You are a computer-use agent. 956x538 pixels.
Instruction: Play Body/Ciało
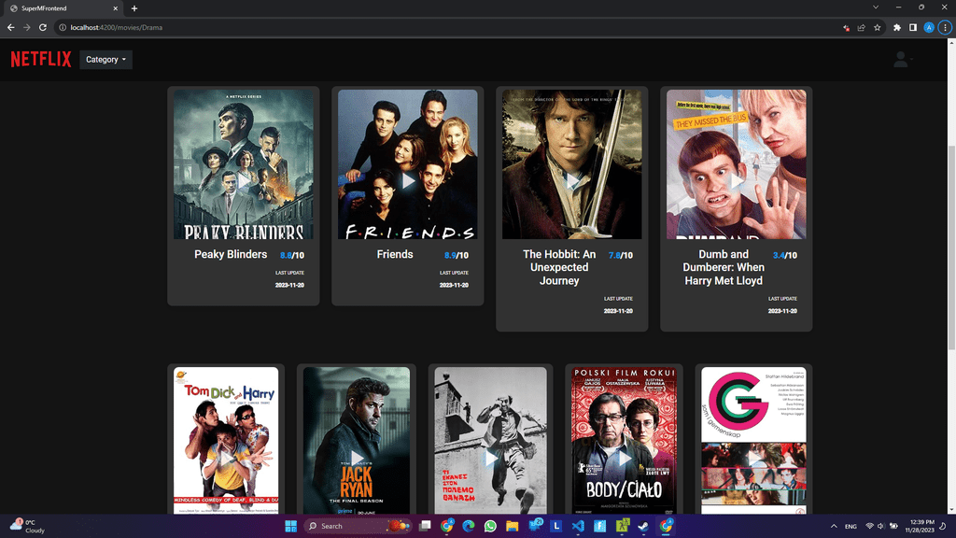coord(625,458)
